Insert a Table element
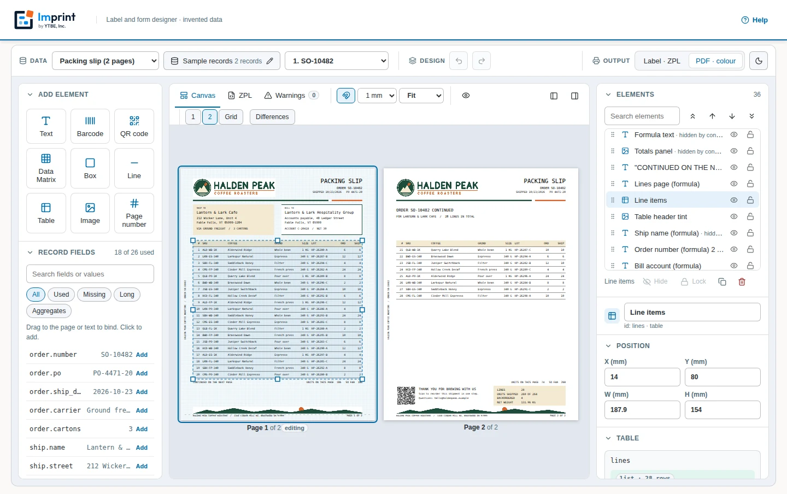The height and width of the screenshot is (494, 787). 46,213
